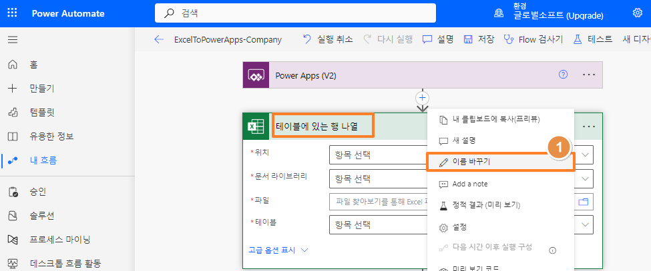
Task: Select 설정 in context menu
Action: pyautogui.click(x=500, y=227)
